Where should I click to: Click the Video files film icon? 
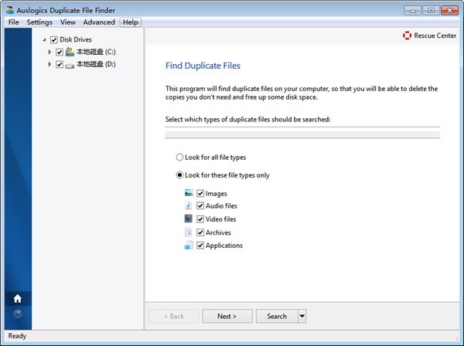pos(189,219)
